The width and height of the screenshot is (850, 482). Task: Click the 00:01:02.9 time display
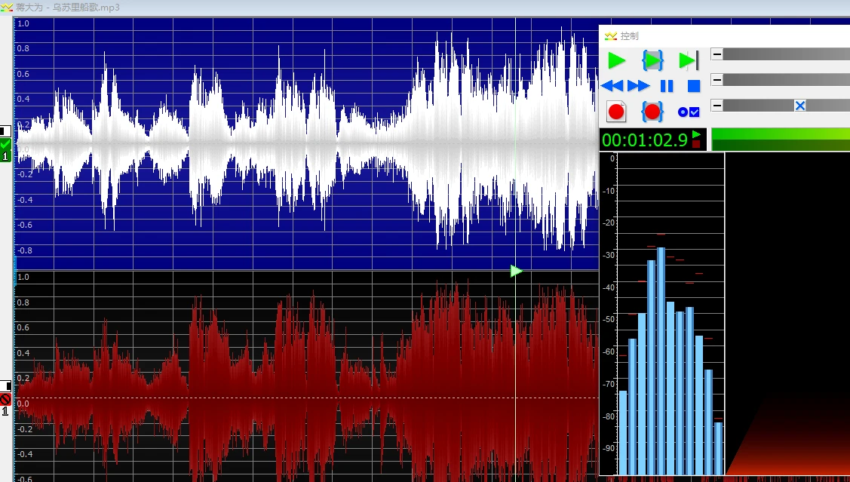coord(645,140)
